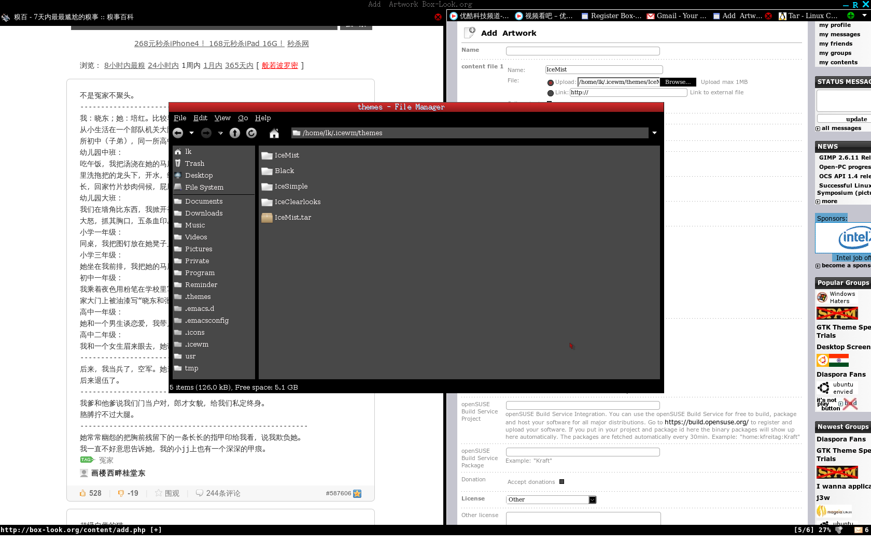Go to parent folder with up arrow
Screen dimensions: 871x544
pyautogui.click(x=235, y=133)
